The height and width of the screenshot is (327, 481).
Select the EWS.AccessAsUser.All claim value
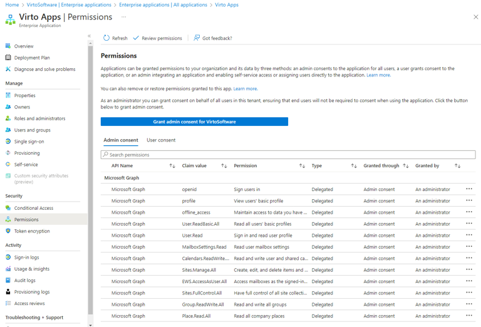tap(204, 282)
